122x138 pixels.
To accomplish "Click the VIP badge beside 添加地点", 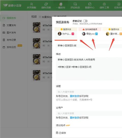I will pos(68,125).
